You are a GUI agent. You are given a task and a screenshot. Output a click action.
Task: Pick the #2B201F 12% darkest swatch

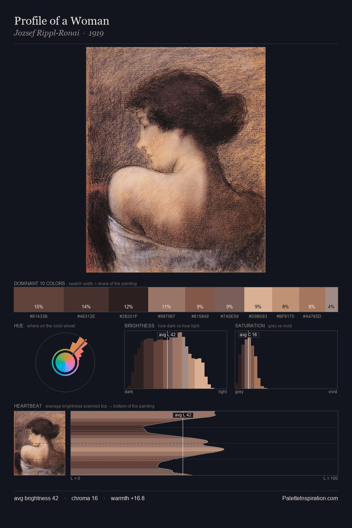(x=128, y=300)
